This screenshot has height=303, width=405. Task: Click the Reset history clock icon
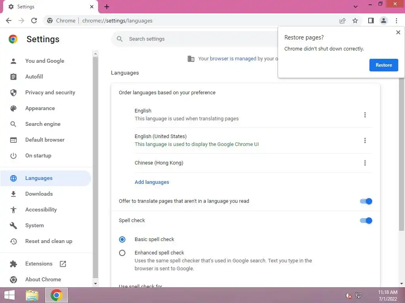pos(13,241)
